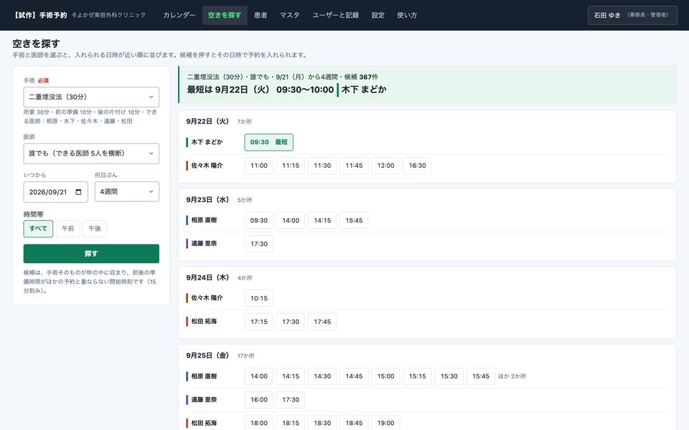Click 松田 拓海 name in 9月24日 row
This screenshot has width=689, height=430.
pos(204,322)
